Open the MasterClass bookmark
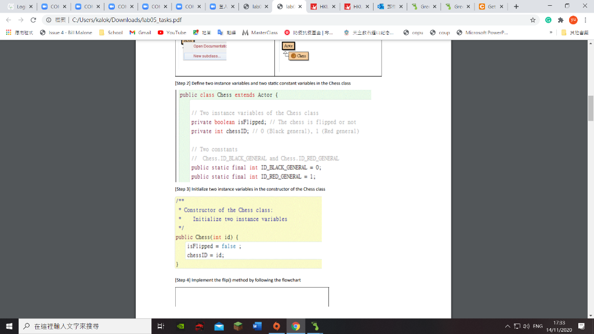594x334 pixels. pos(260,32)
